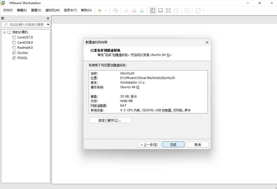Click the RedHat9.0 VM icon
The width and height of the screenshot is (277, 189).
tap(14, 48)
